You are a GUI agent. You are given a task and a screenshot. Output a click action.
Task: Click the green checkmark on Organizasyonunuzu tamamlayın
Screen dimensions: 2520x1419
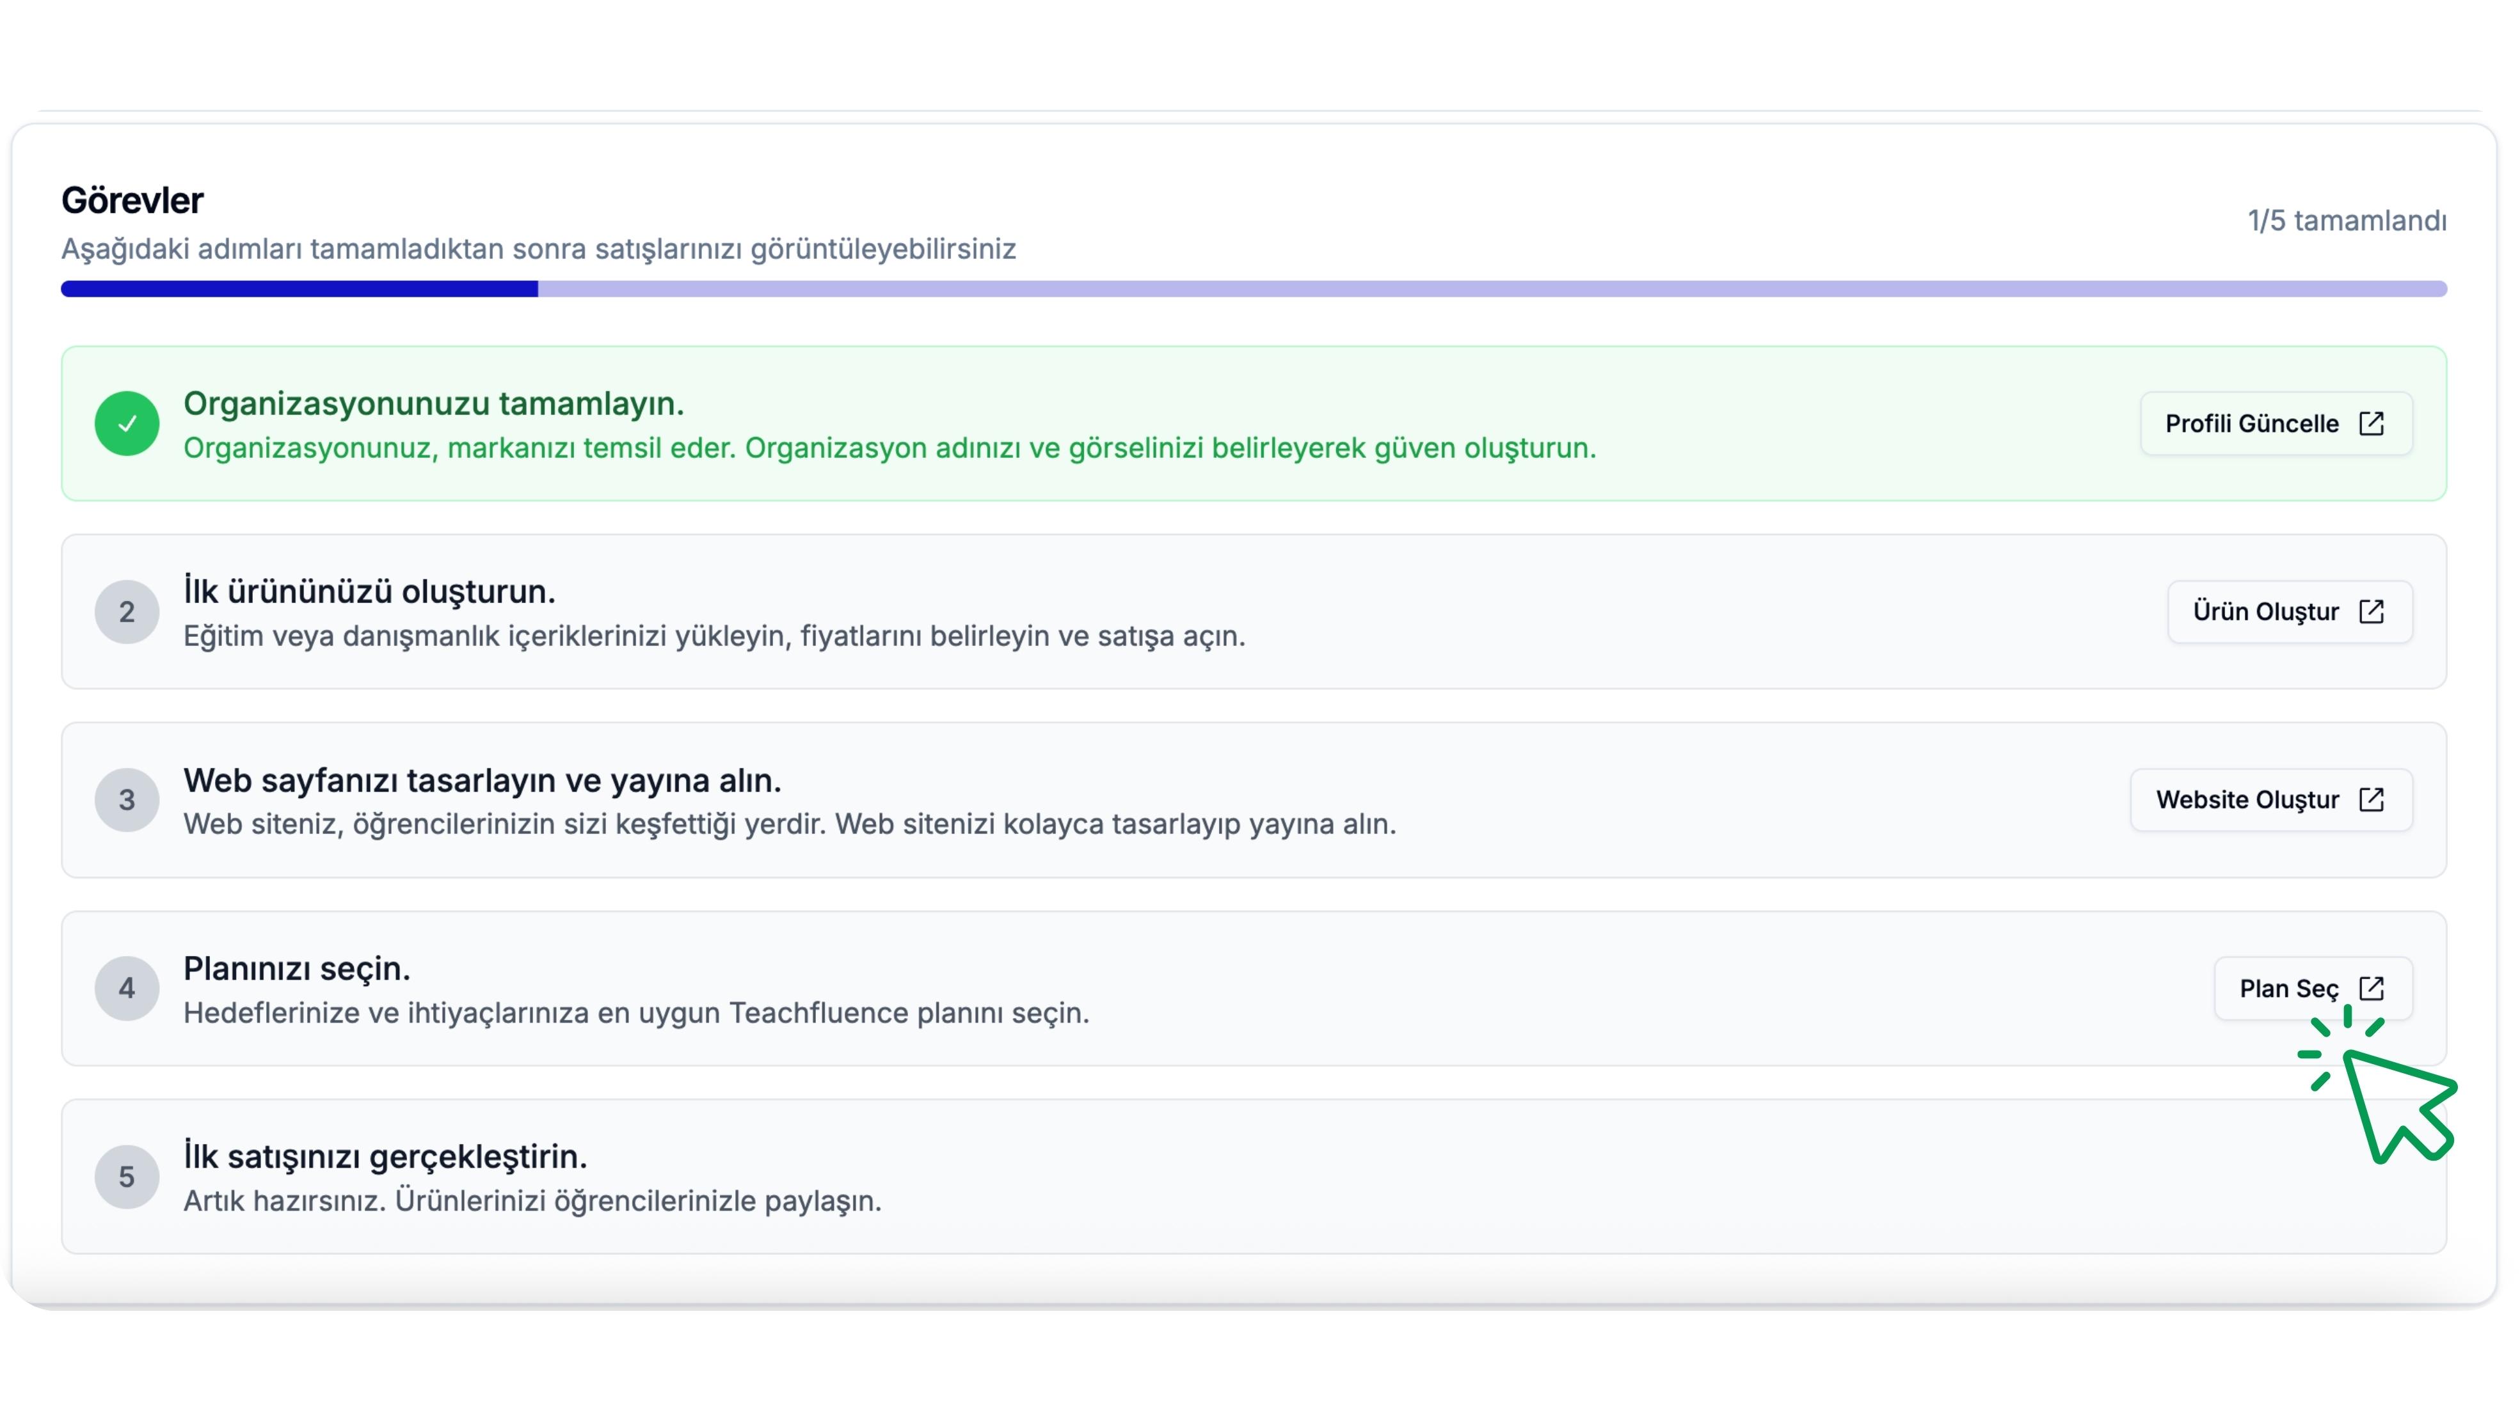[127, 423]
